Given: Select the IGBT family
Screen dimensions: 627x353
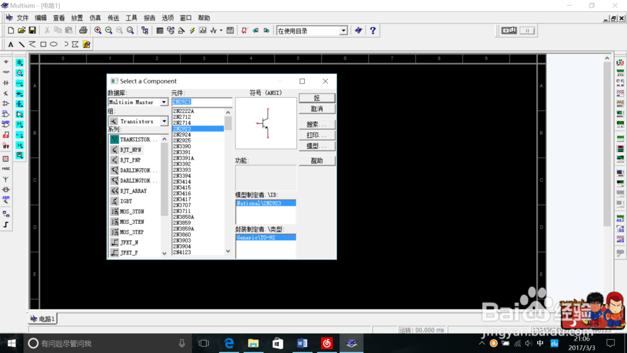Looking at the screenshot, I should (126, 201).
